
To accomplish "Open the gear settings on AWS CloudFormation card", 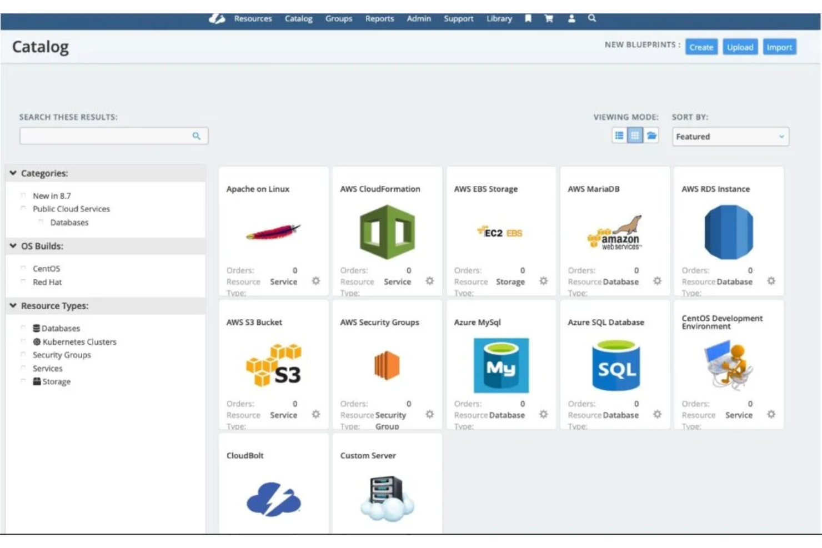I will tap(429, 281).
